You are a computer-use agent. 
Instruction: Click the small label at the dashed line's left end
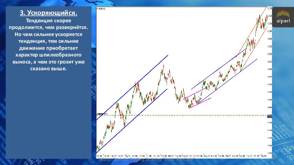point(102,114)
